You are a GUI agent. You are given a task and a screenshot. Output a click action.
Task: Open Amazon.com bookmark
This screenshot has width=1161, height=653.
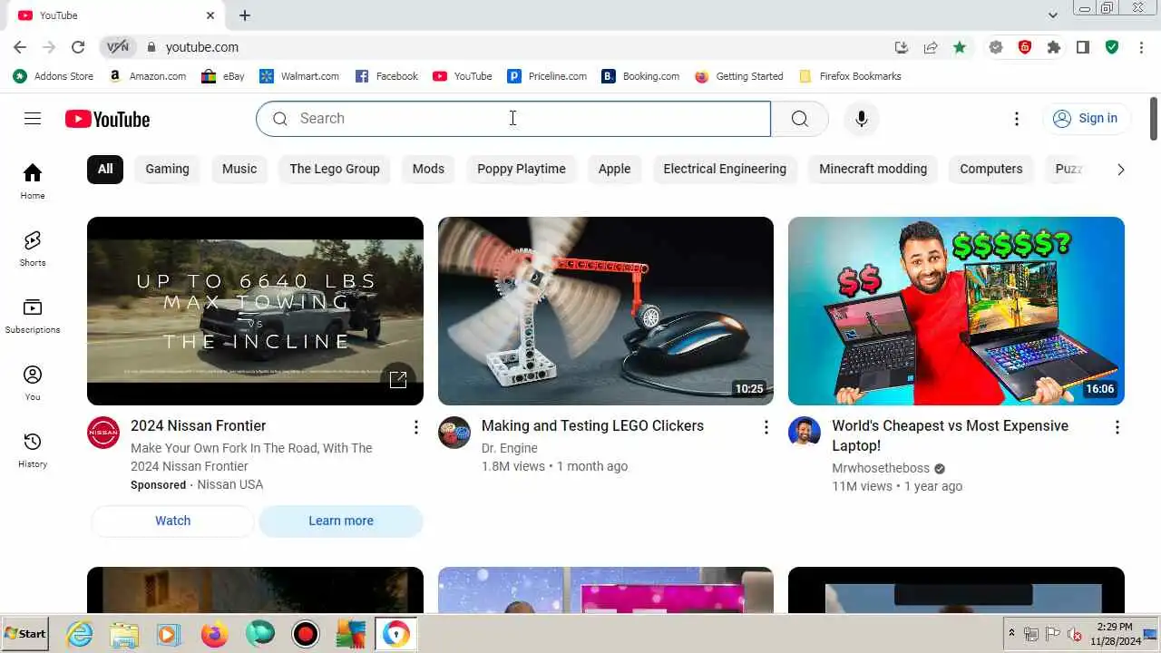click(148, 76)
